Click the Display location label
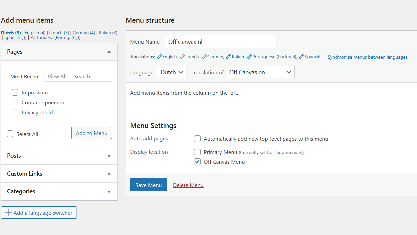This screenshot has width=417, height=235. [149, 152]
